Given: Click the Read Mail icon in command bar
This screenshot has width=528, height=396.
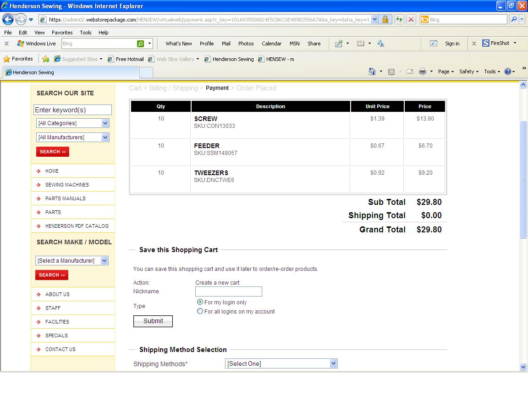Looking at the screenshot, I should click(x=410, y=71).
